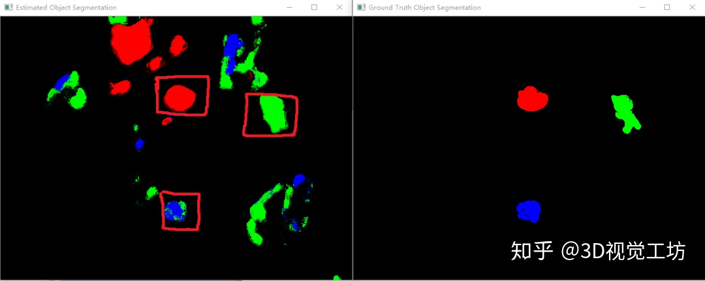Maximize the Estimated Object Segmentation window
This screenshot has height=281, width=705.
click(314, 8)
